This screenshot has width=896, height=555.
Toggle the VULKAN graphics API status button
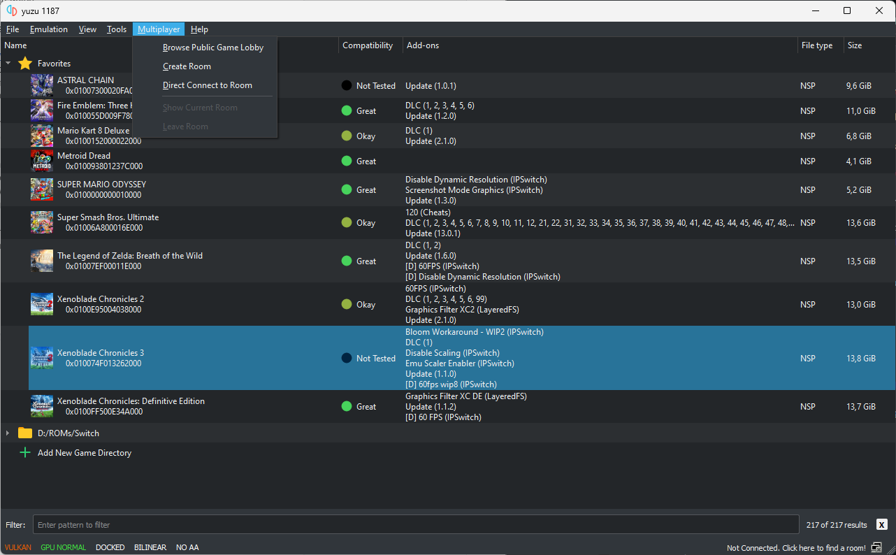click(x=18, y=547)
